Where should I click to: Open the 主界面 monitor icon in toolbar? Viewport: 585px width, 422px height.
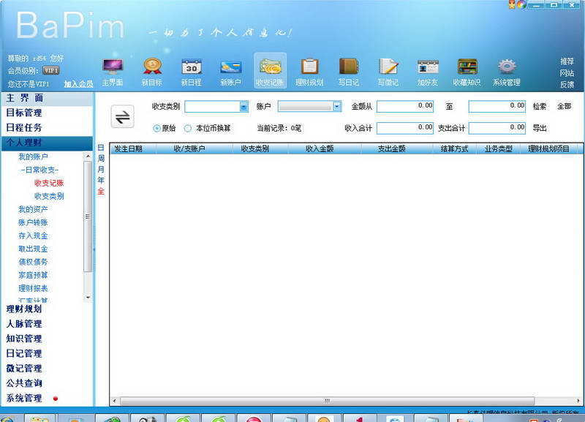113,67
